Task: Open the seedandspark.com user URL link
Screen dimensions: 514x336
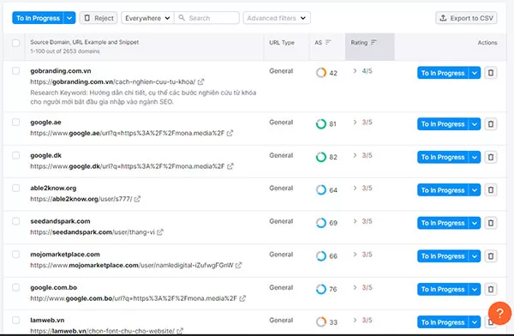Action: coord(93,232)
